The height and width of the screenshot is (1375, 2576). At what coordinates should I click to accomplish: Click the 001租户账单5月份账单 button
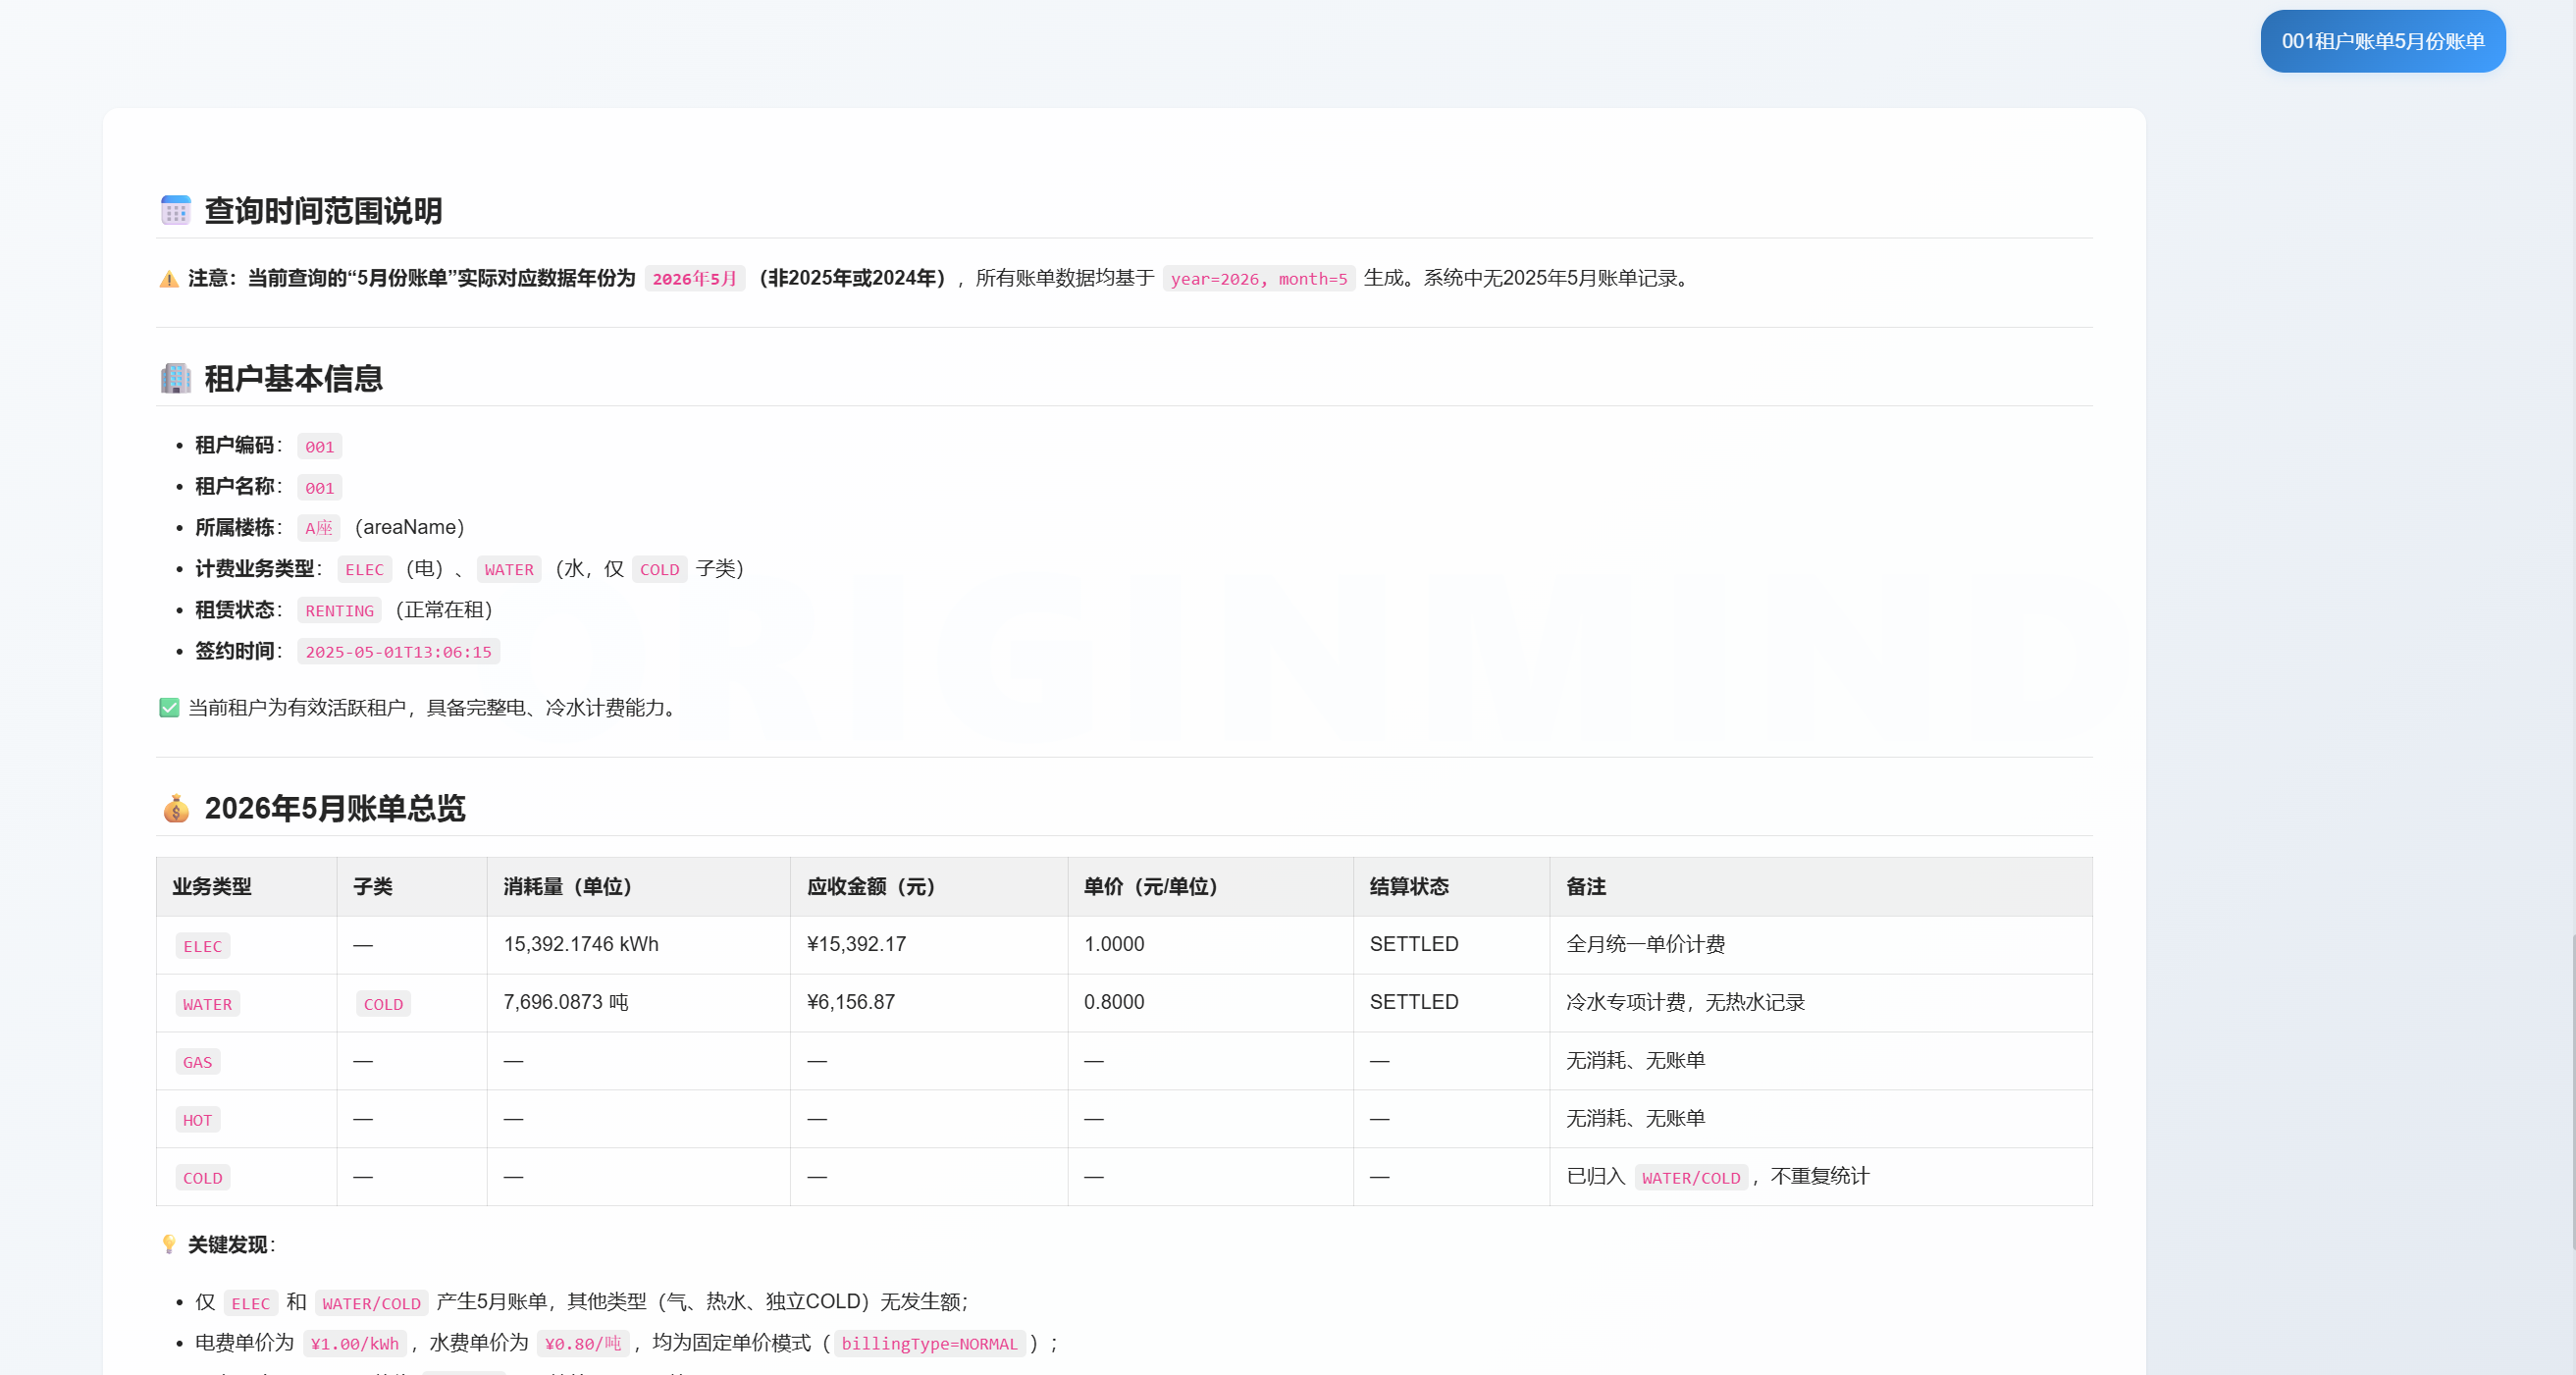(2382, 41)
